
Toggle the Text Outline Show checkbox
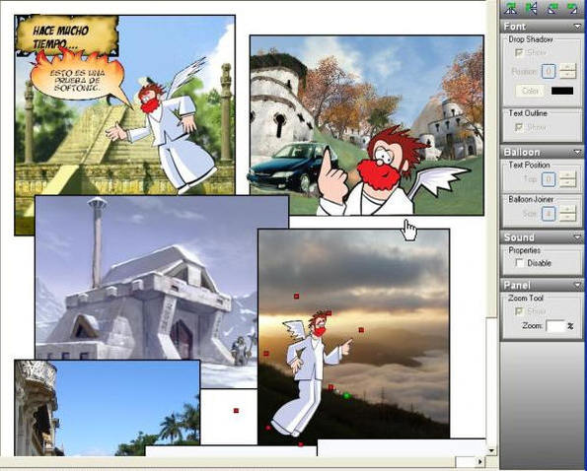(519, 127)
